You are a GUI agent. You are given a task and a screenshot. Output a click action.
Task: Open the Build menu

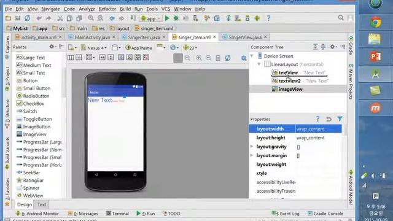(x=125, y=9)
